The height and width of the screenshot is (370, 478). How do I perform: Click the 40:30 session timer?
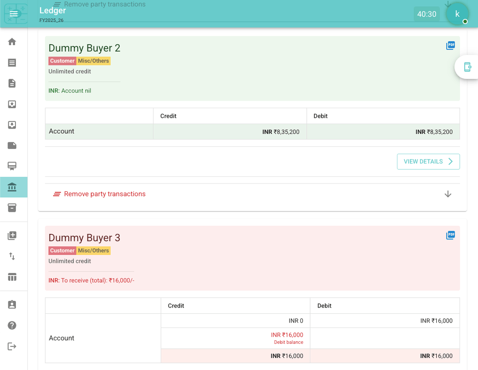(427, 14)
